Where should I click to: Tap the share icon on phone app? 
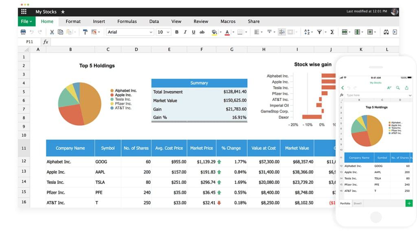[407, 87]
